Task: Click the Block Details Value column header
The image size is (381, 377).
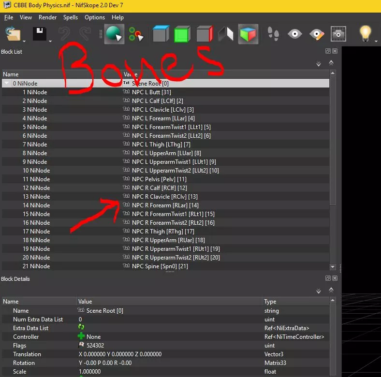Action: [x=169, y=302]
